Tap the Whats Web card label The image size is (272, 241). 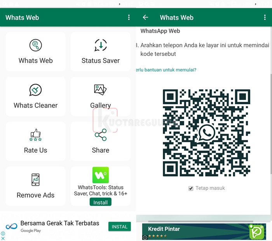tap(36, 60)
